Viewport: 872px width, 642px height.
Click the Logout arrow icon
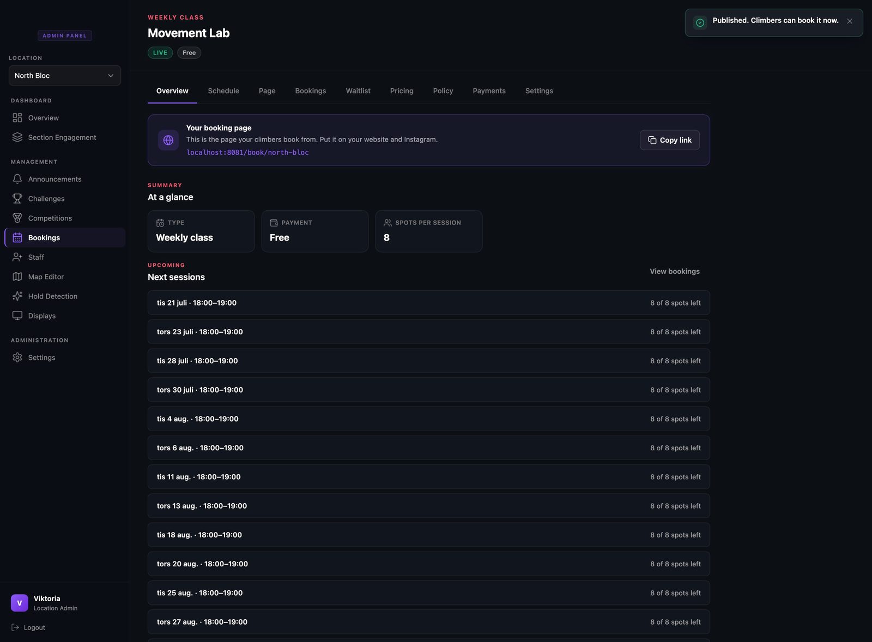(x=15, y=627)
